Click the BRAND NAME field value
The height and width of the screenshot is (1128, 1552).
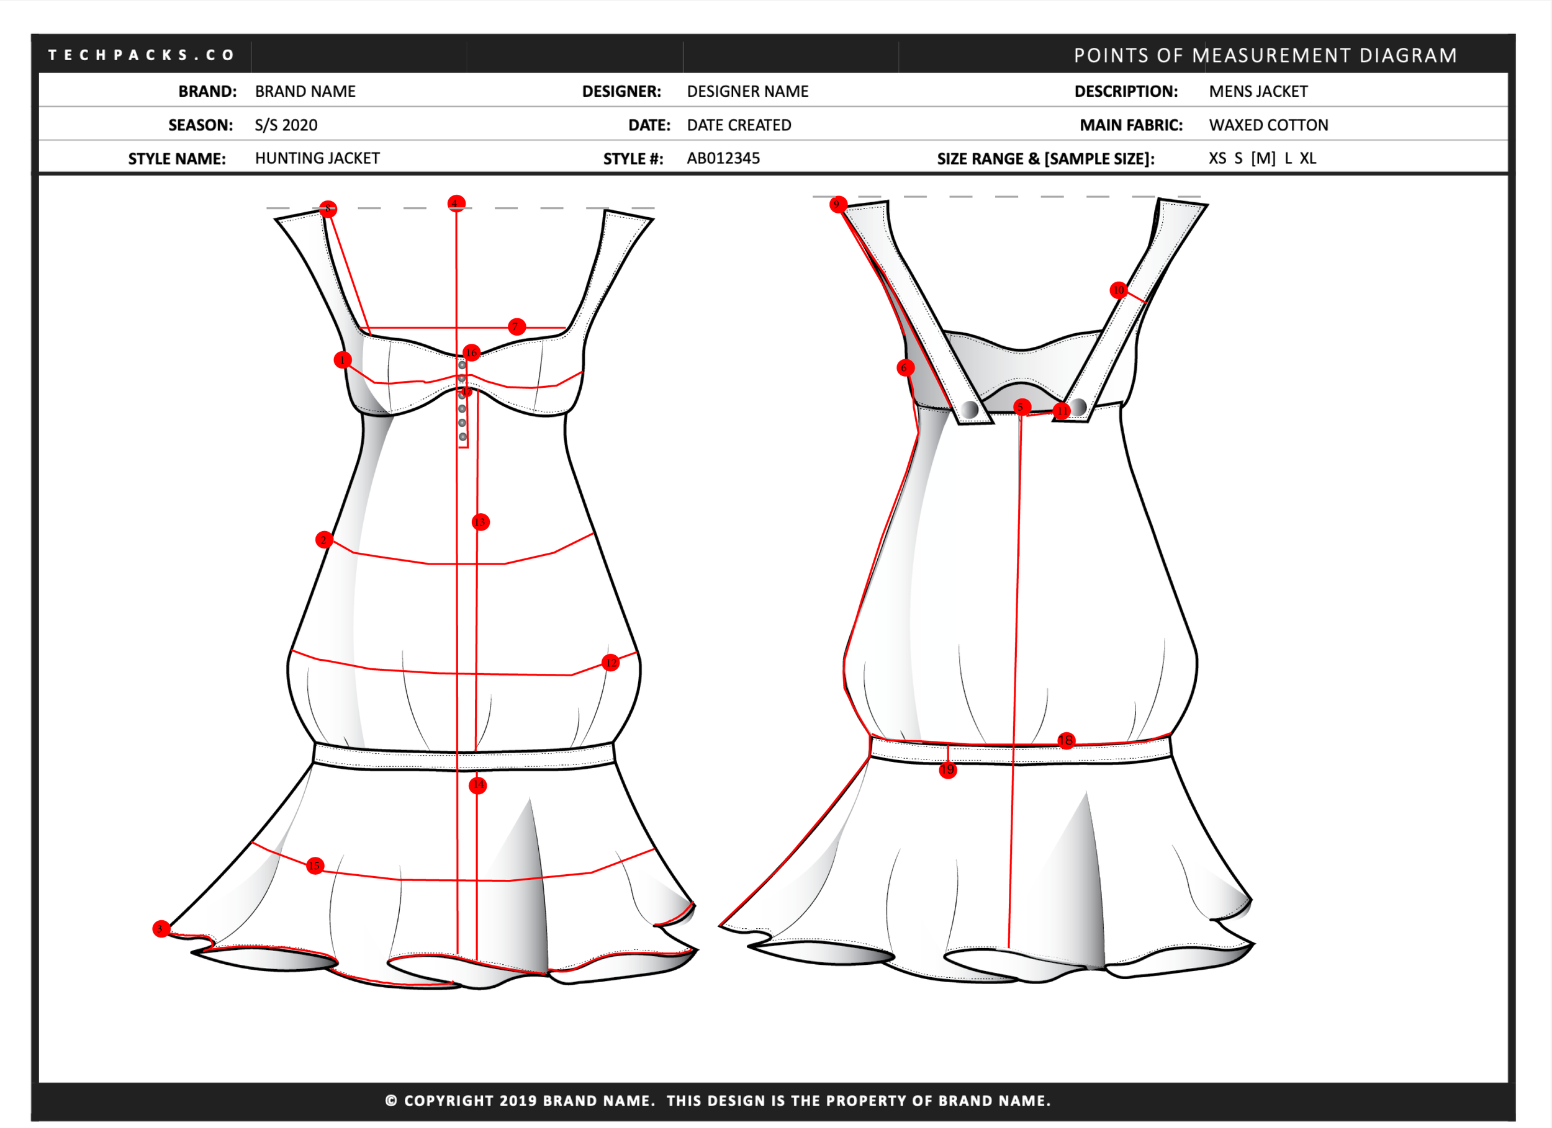[305, 91]
